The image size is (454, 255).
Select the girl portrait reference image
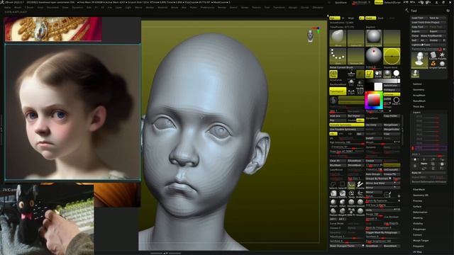pos(72,112)
